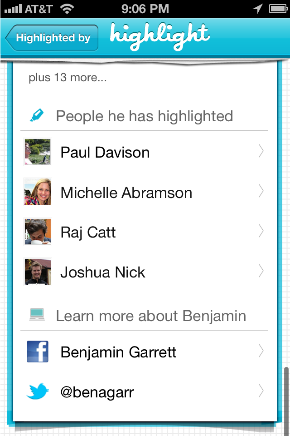Open chevron for @benagarr Twitter row
Viewport: 290px width, 436px height.
point(261,391)
